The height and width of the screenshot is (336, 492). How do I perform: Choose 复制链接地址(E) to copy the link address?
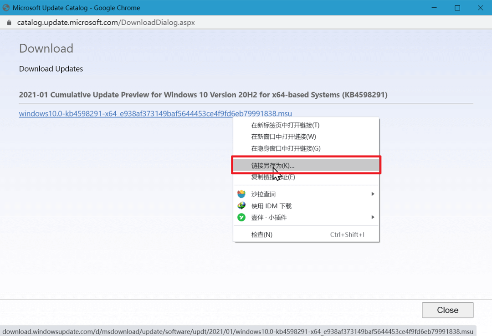[273, 177]
